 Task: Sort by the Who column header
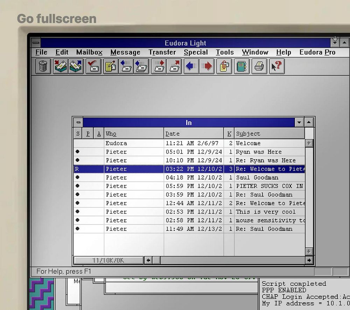tap(134, 134)
